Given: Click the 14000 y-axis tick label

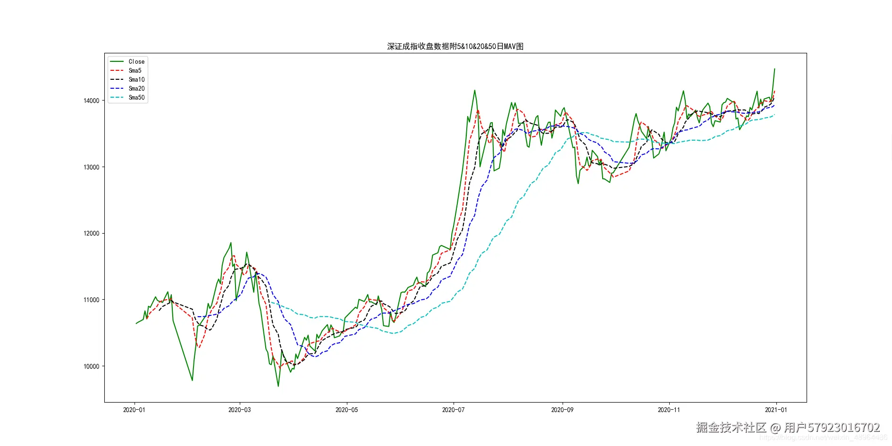Looking at the screenshot, I should (92, 101).
